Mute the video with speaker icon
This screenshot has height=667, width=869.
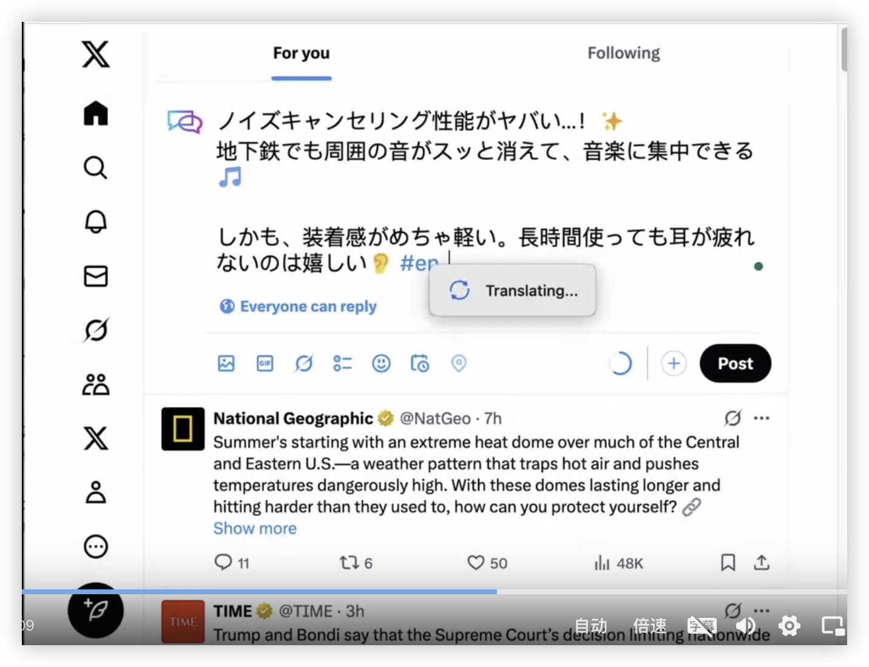[746, 625]
